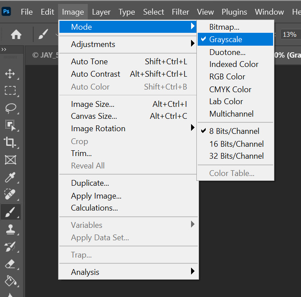Click Reveal All menu entry
Image resolution: width=301 pixels, height=297 pixels.
pyautogui.click(x=128, y=165)
